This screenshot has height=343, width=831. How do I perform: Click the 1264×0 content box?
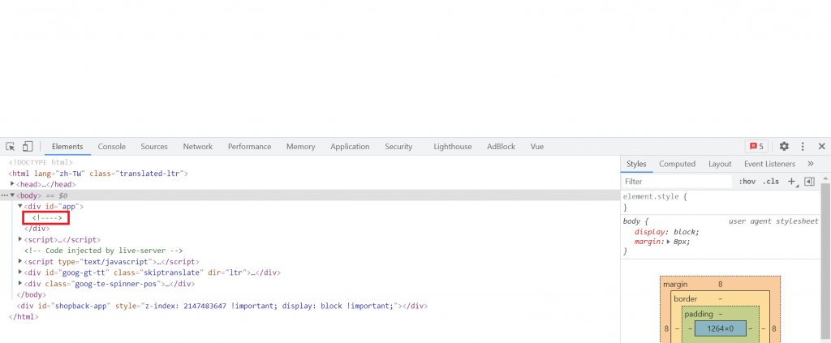click(x=721, y=328)
